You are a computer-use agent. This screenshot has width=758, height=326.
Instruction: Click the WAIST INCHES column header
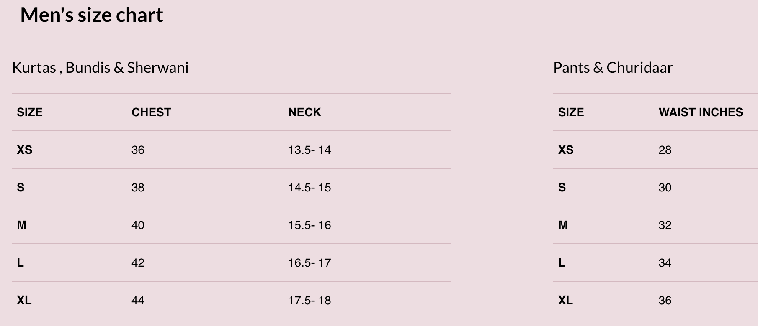[x=701, y=112]
